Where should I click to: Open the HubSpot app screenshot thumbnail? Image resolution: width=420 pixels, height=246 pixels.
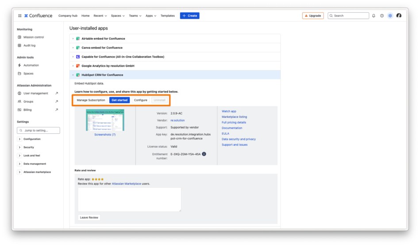pyautogui.click(x=105, y=120)
